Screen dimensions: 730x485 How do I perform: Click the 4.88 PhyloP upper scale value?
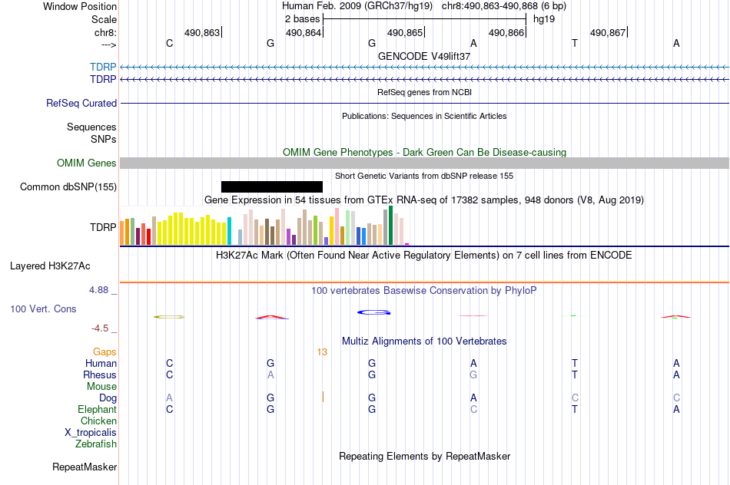click(98, 290)
